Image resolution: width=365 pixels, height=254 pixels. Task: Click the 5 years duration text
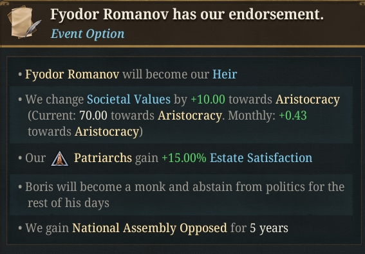269,228
